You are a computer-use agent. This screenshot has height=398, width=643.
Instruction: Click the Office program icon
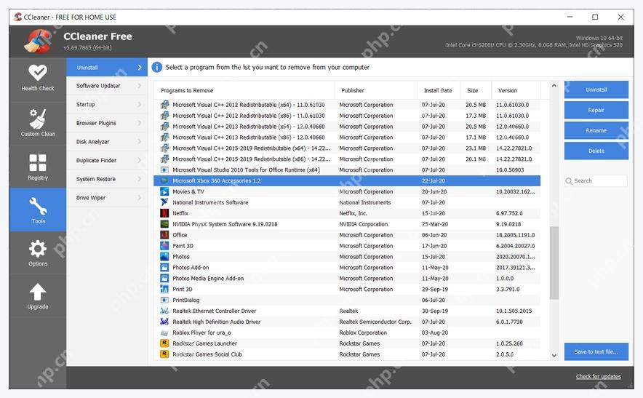(164, 235)
